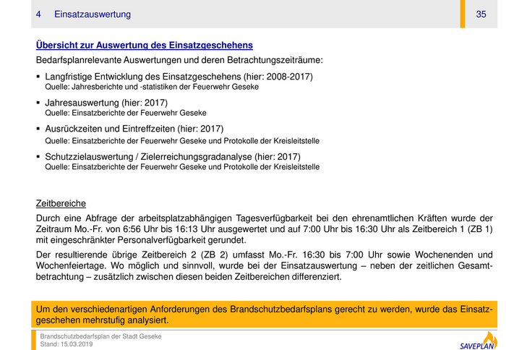Click the source line Jahresberichte und -statistiken
Image resolution: width=506 pixels, height=350 pixels.
click(x=152, y=87)
